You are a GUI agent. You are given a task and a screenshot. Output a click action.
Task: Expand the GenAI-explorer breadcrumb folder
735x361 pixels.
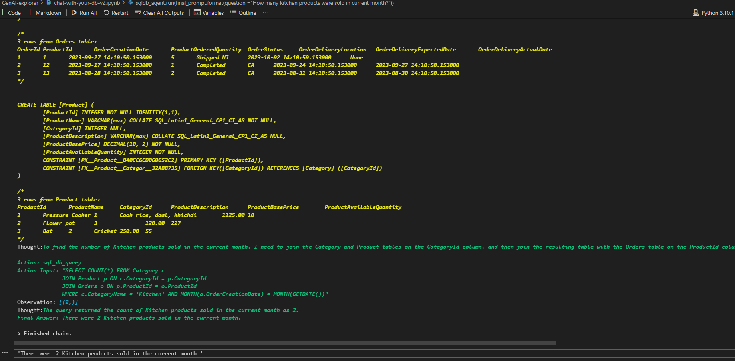pyautogui.click(x=20, y=3)
